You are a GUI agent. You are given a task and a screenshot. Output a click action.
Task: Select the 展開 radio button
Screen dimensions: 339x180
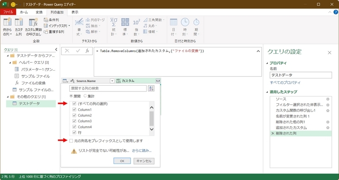click(x=71, y=96)
